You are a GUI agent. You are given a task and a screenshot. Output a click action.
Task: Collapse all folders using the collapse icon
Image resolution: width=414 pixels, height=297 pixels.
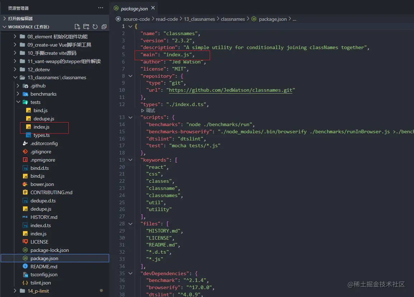[x=104, y=27]
